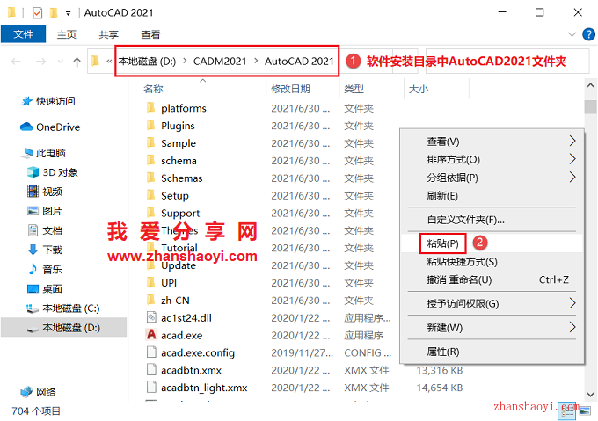Select 快速访问 in navigation pane
598x421 pixels.
pyautogui.click(x=48, y=101)
